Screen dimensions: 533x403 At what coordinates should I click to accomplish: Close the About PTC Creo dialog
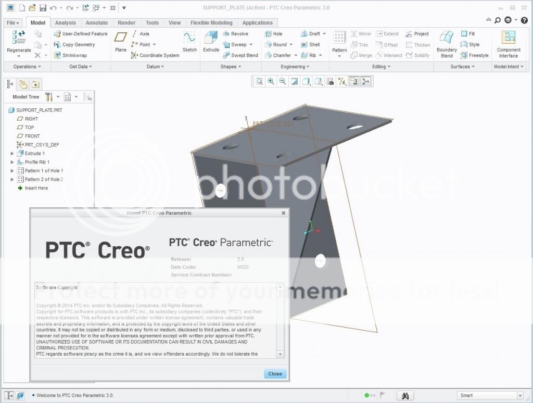click(x=275, y=374)
